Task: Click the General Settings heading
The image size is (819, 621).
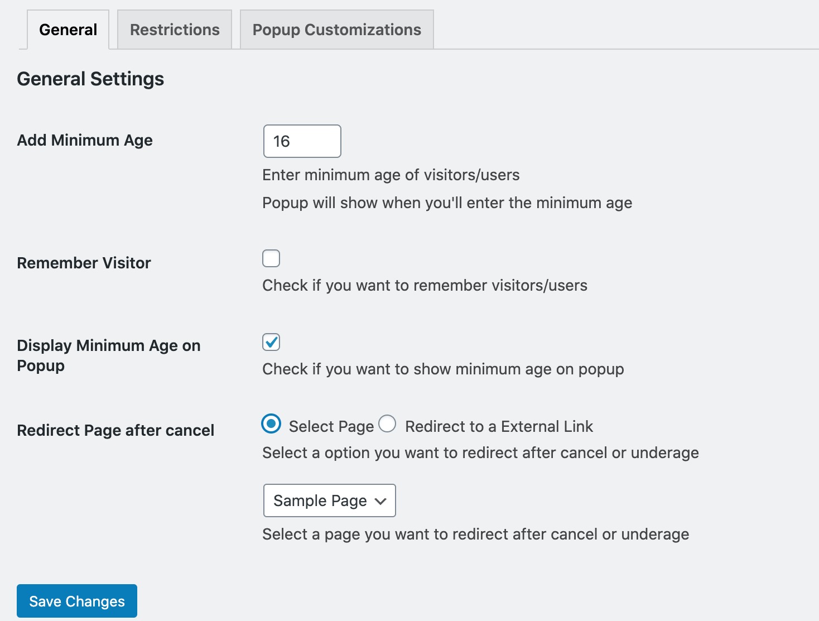Action: tap(90, 79)
